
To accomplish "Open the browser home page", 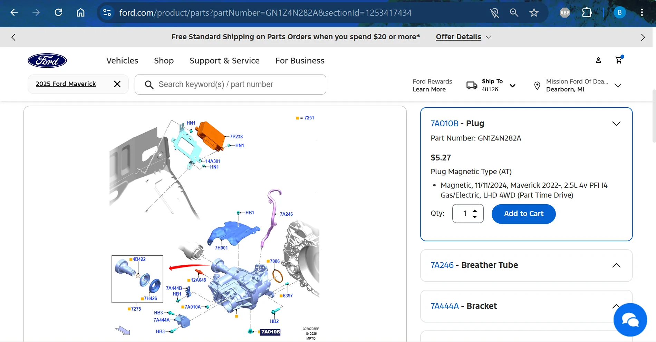I will 80,13.
